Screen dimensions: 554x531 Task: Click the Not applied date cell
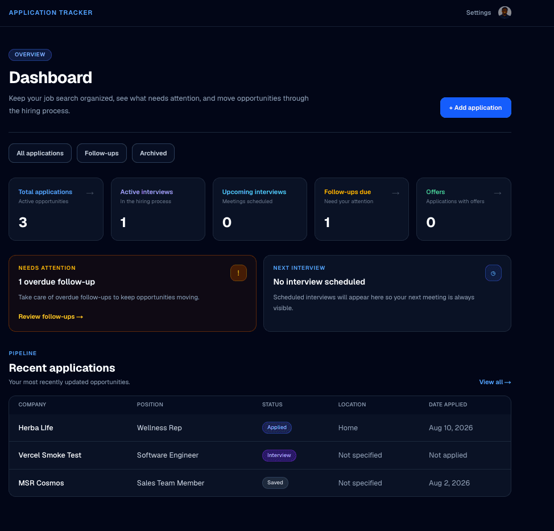pyautogui.click(x=448, y=455)
